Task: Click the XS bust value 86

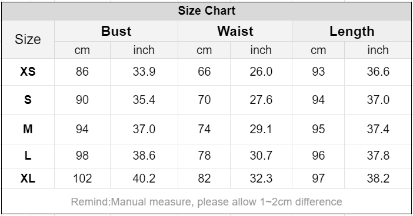Action: point(82,72)
